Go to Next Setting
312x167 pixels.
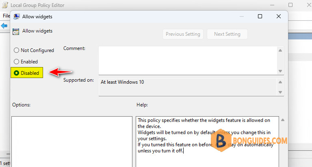[x=227, y=34]
